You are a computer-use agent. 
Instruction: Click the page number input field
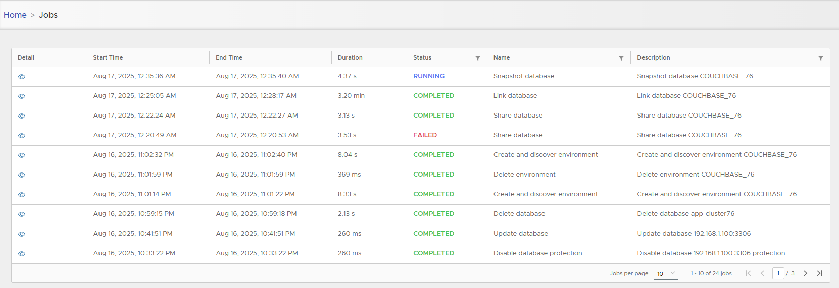click(x=778, y=273)
